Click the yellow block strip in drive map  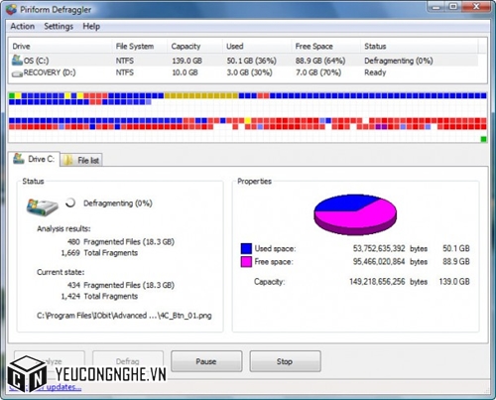201,96
